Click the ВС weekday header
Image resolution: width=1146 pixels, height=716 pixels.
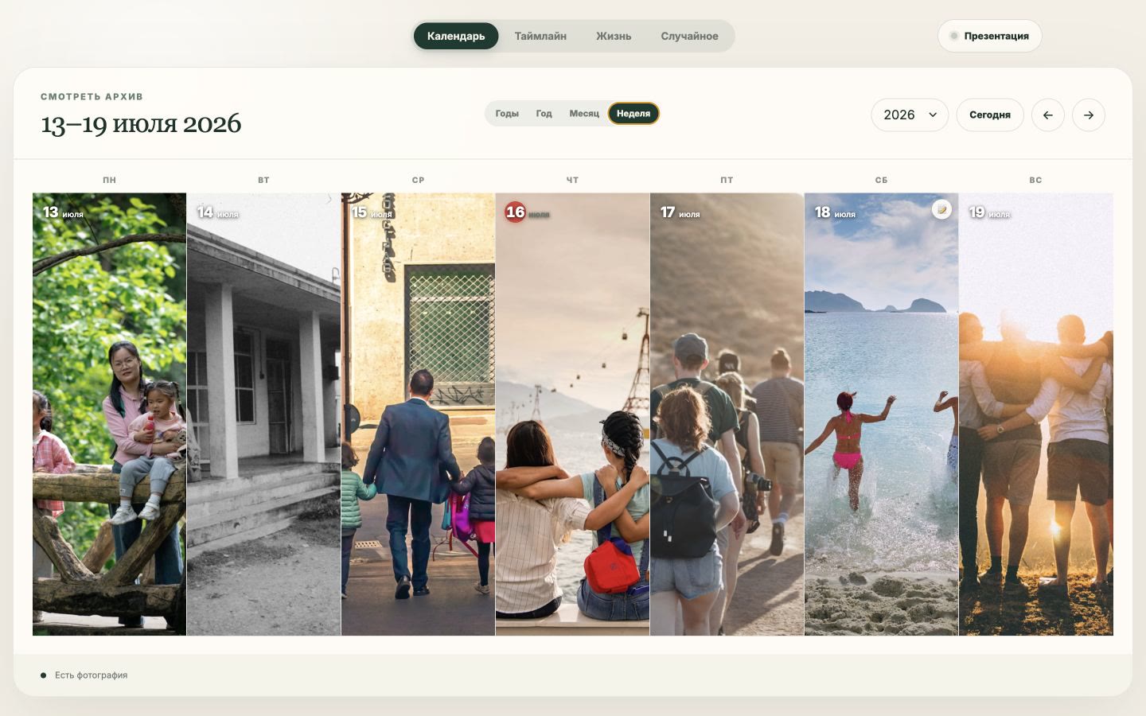point(1035,180)
